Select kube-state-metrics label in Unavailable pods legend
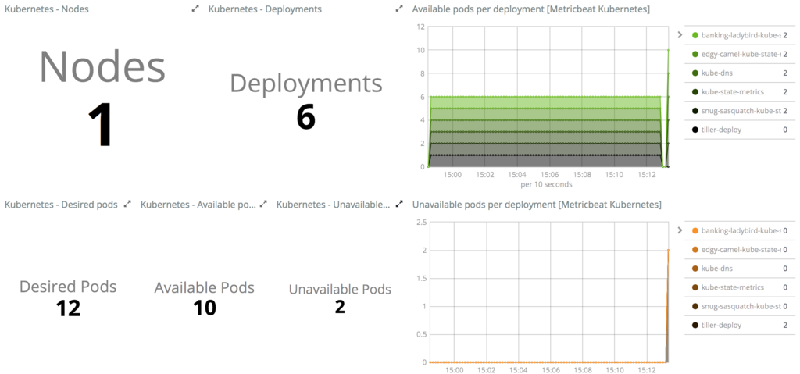This screenshot has height=374, width=800. (733, 287)
